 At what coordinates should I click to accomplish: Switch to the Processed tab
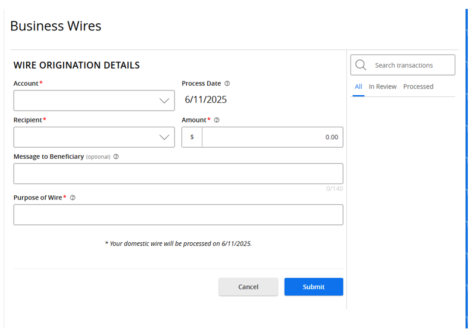click(x=418, y=87)
